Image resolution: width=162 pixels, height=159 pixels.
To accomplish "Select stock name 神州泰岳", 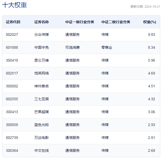I will pyautogui.click(x=41, y=86).
